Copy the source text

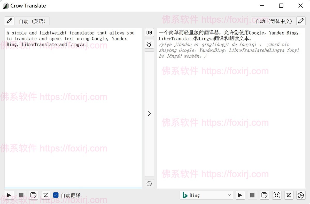pyautogui.click(x=34, y=195)
